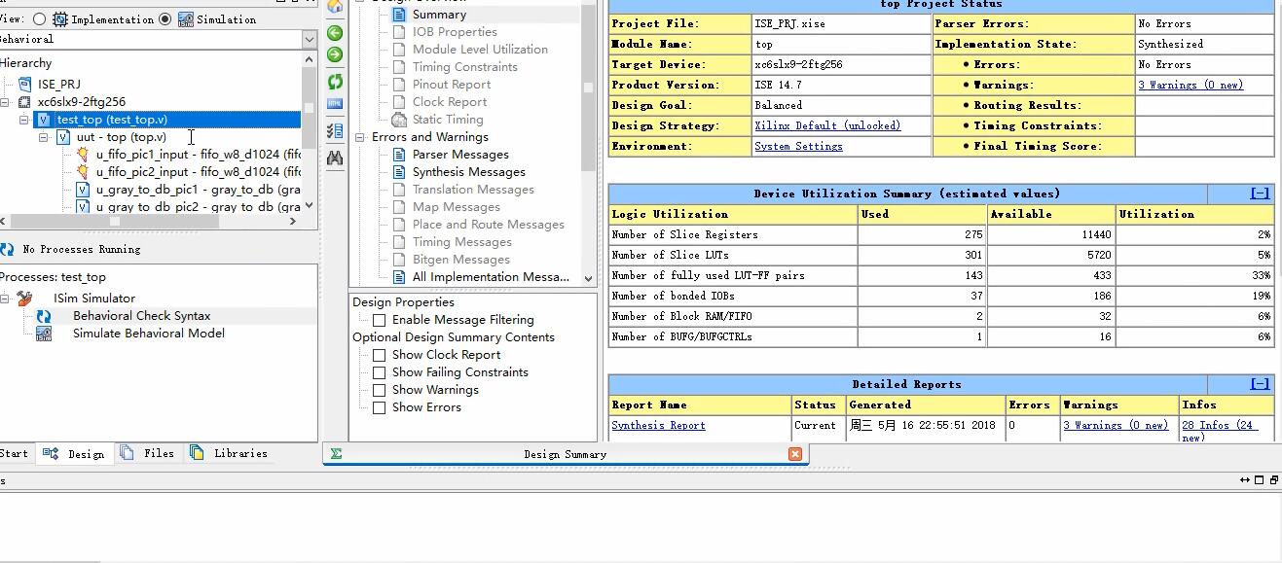Open the Behavioral simulation type dropdown
The width and height of the screenshot is (1282, 563).
(310, 40)
